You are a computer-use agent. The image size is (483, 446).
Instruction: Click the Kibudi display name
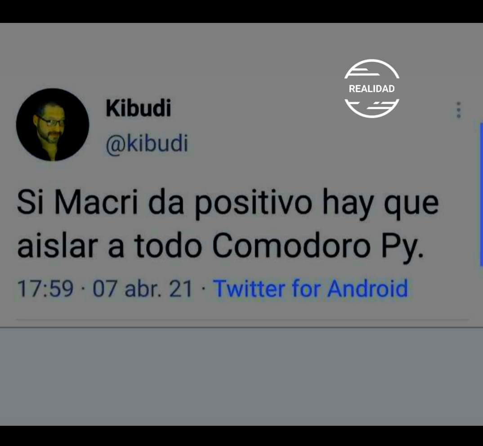click(x=139, y=108)
